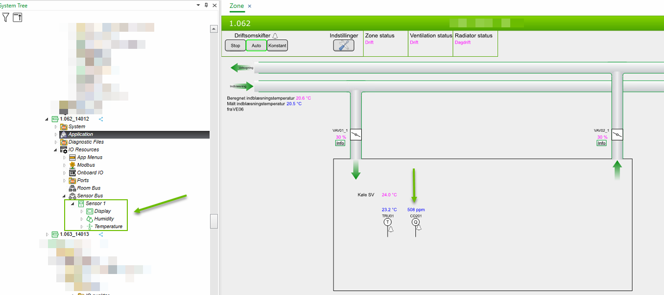Click the VAV02_1 damper symbol
The image size is (664, 295).
tap(617, 135)
